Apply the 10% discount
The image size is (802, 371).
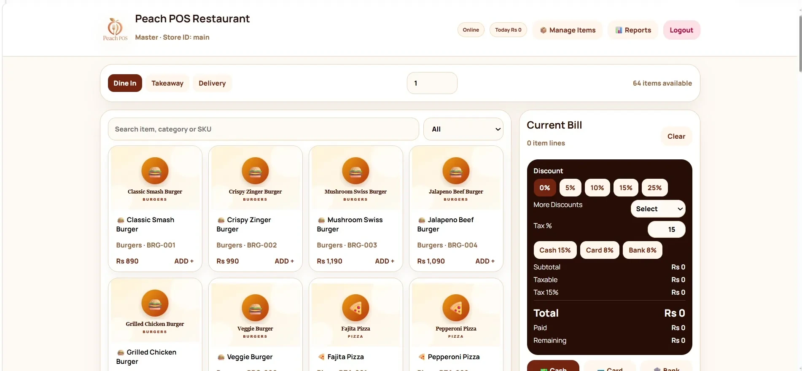[x=597, y=188]
